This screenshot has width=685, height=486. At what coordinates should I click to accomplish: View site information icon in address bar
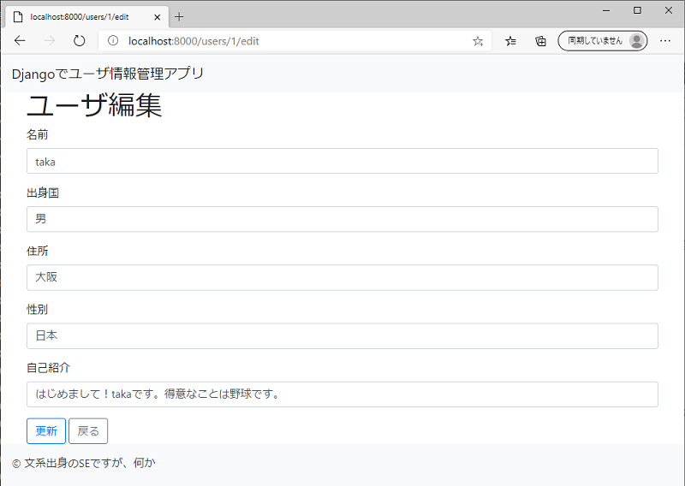click(113, 40)
